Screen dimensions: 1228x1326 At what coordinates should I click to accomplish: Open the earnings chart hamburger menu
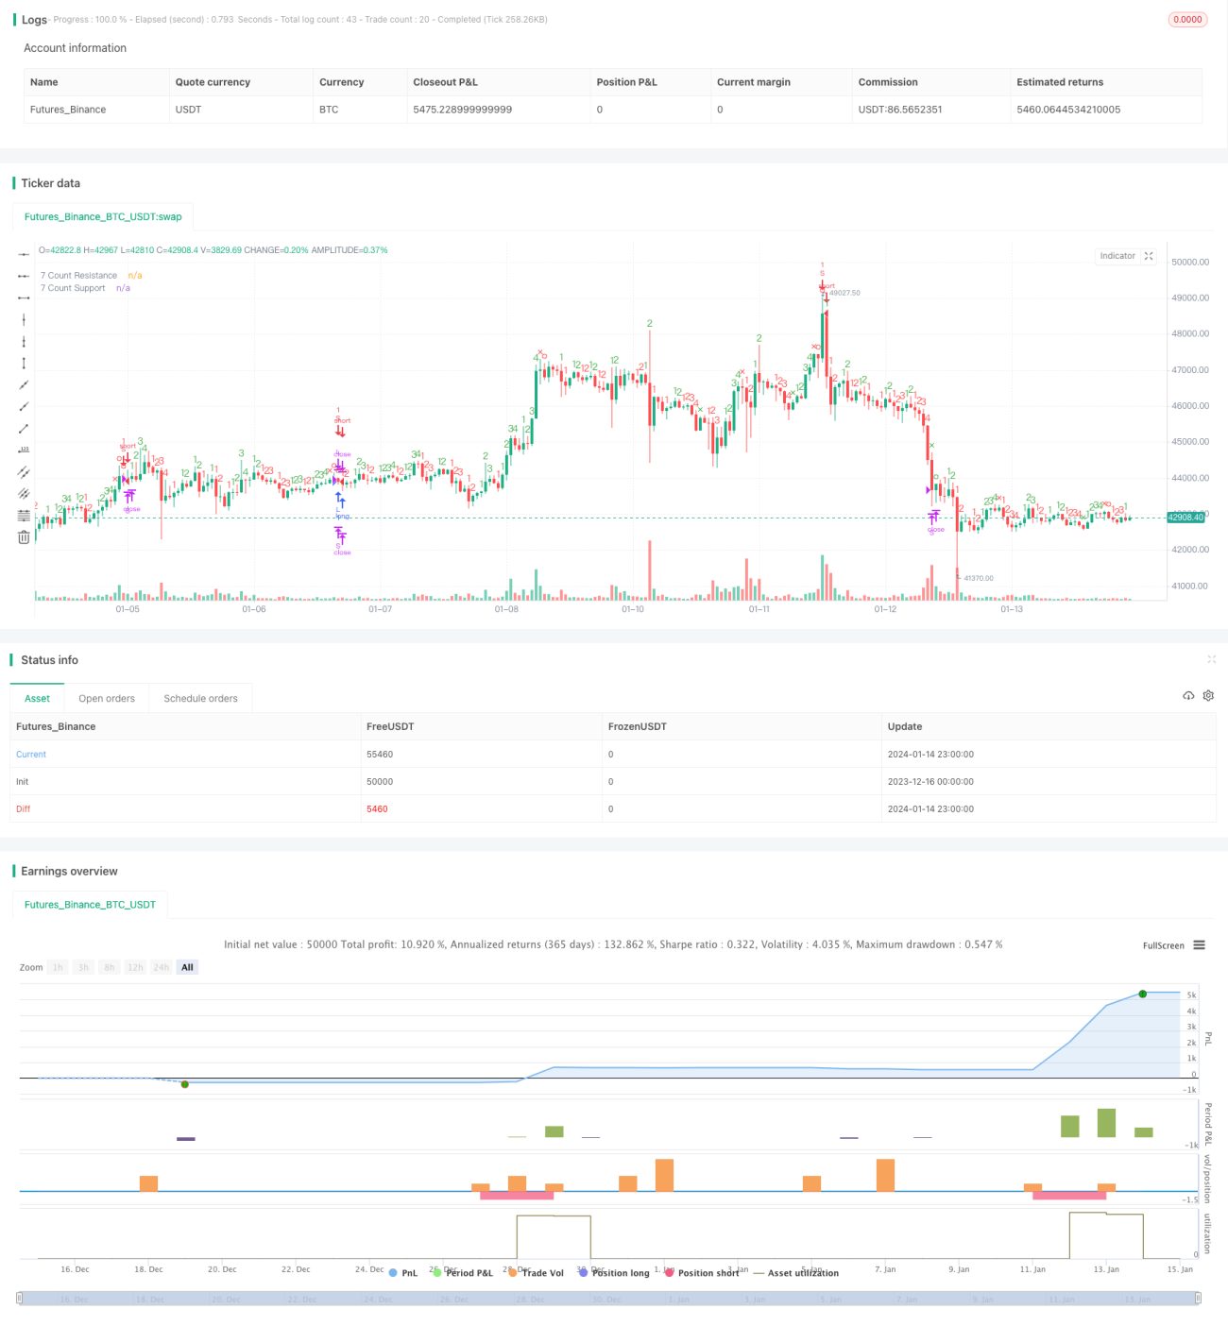click(1199, 945)
